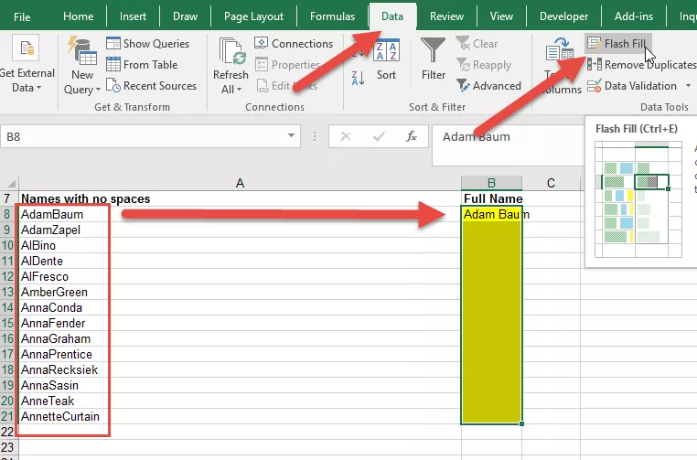The height and width of the screenshot is (460, 697).
Task: Open the Name Box dropdown arrow
Action: tap(291, 136)
